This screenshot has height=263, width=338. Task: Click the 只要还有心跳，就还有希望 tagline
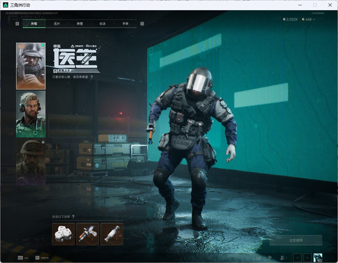[x=70, y=77]
